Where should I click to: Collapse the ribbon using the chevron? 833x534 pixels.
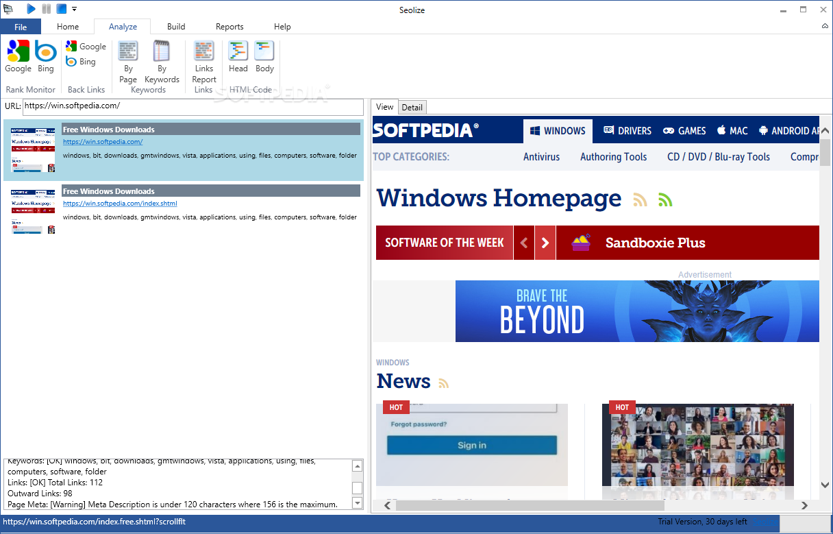825,26
